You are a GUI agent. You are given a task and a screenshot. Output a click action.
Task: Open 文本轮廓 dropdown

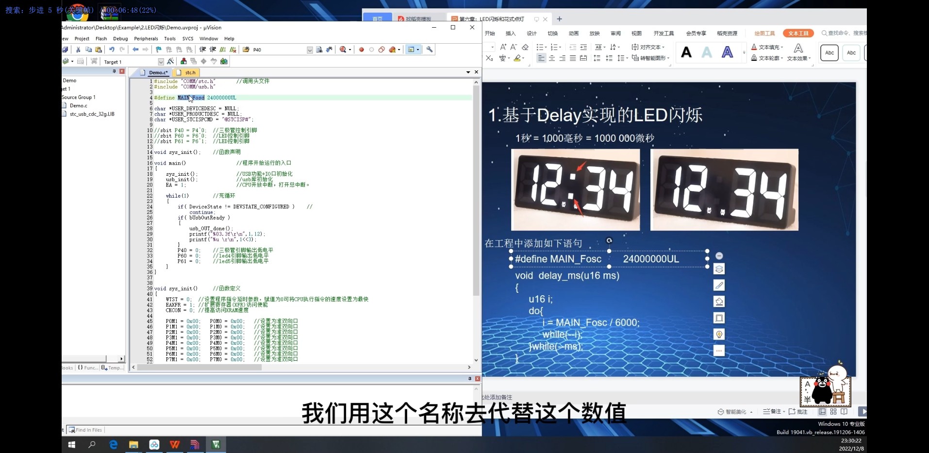pos(767,58)
